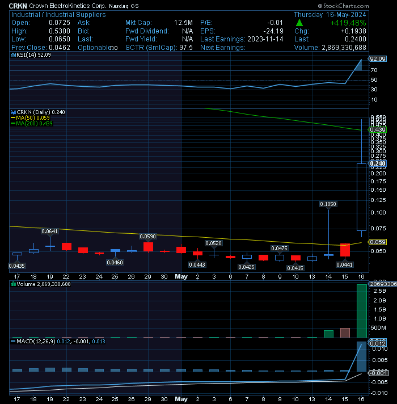Click the red April 29 candlestick
397x404 pixels.
tap(148, 247)
